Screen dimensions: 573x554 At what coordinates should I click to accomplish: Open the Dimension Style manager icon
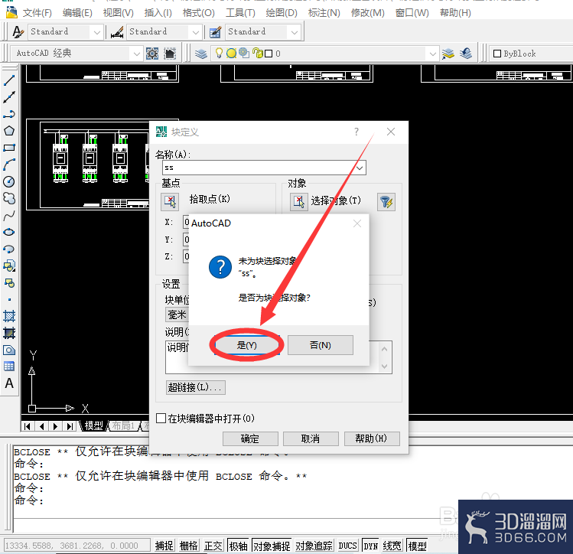[x=117, y=32]
